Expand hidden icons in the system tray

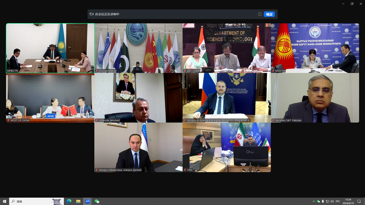click(x=314, y=201)
